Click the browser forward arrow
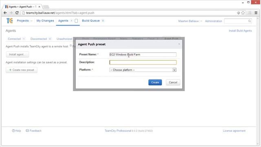261x147 pixels. click(x=11, y=13)
